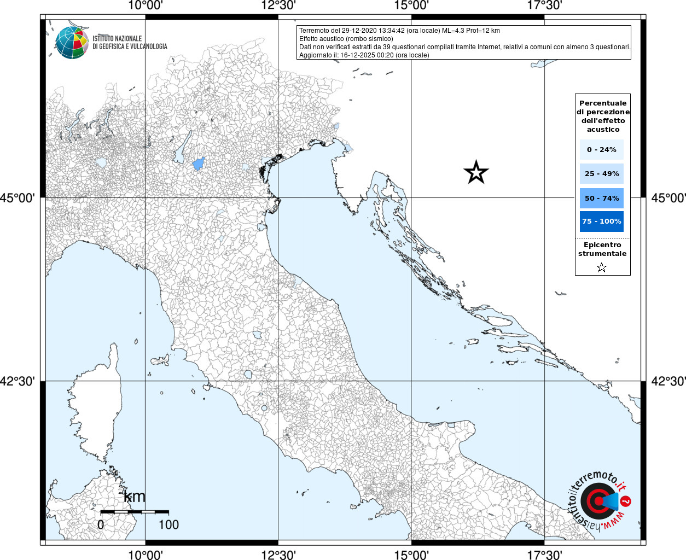Screen dimensions: 686x560
Task: Click the 'Aggiornato il: 16-12-2025' line
Action: point(364,55)
